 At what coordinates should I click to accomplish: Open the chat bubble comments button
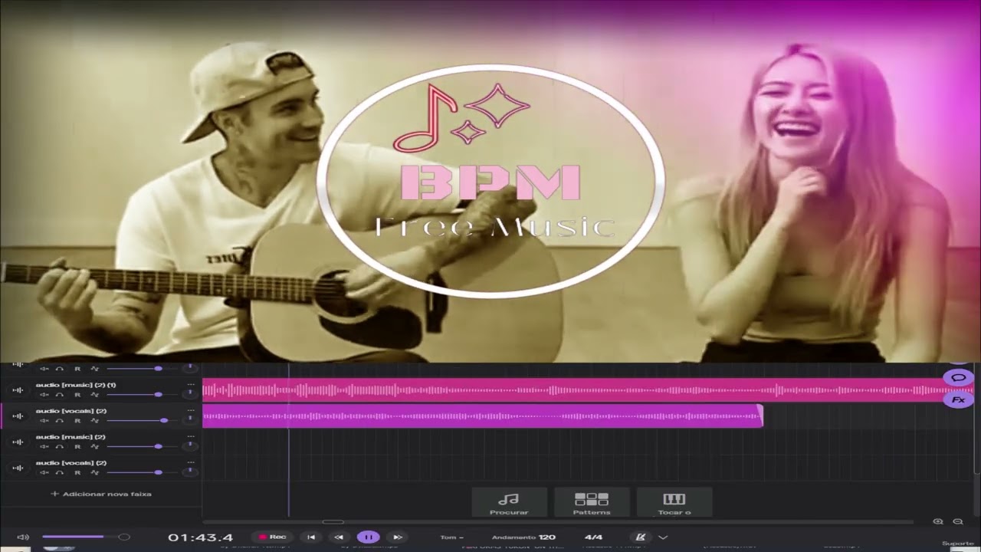click(x=958, y=378)
